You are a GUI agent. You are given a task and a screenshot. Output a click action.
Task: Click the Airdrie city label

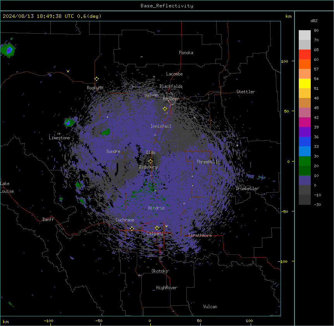click(x=156, y=208)
